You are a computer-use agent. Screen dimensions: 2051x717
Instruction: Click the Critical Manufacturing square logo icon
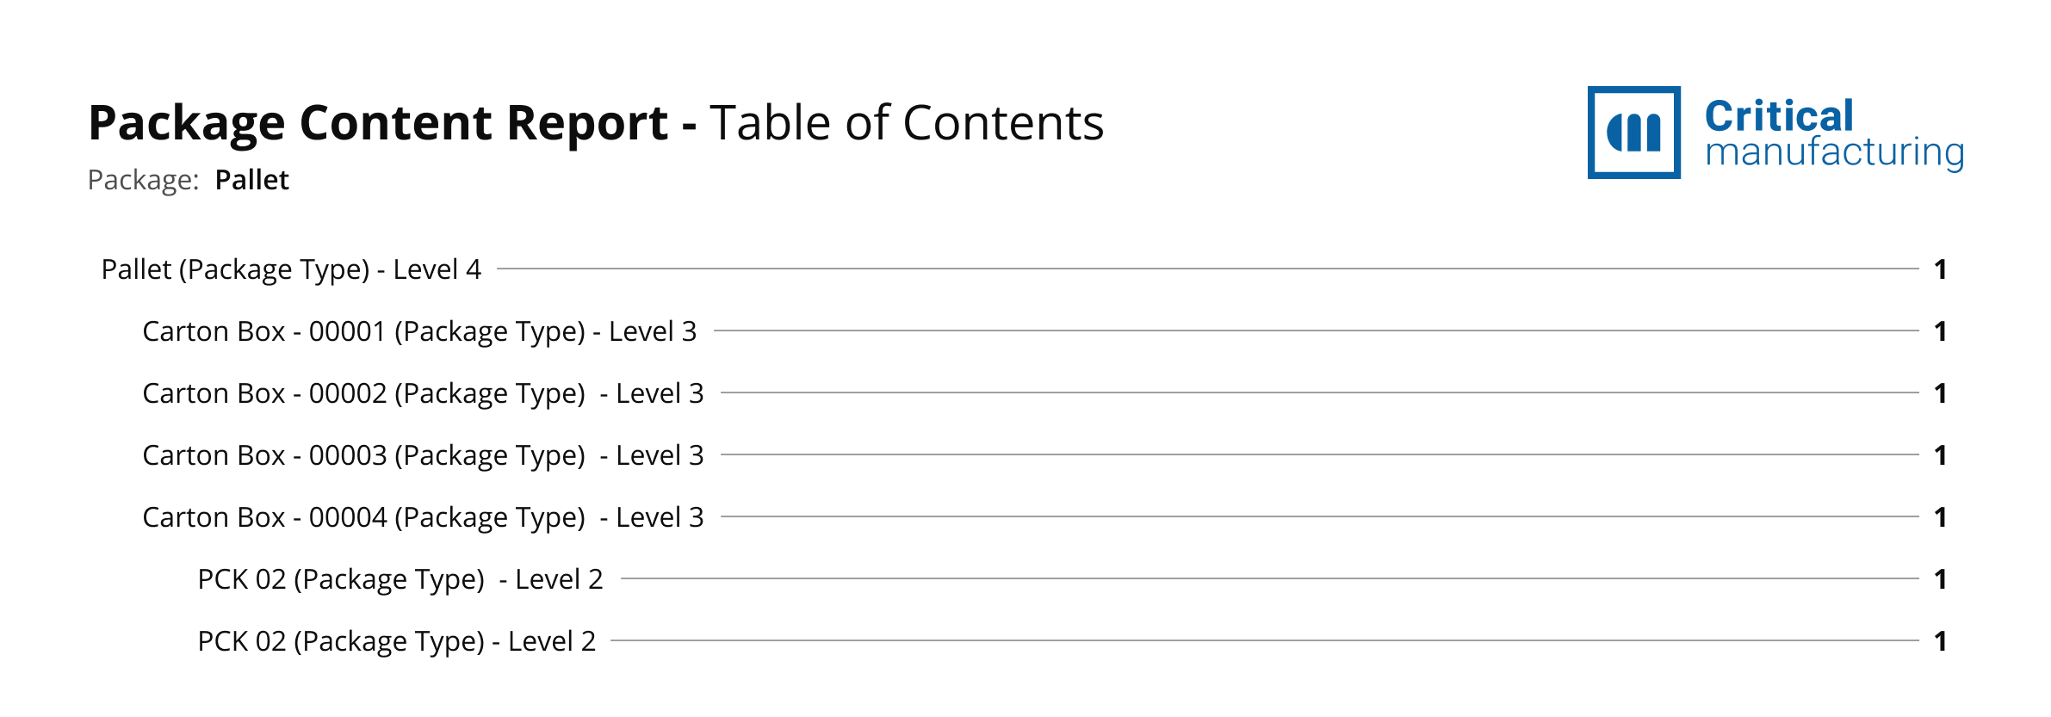click(1633, 132)
